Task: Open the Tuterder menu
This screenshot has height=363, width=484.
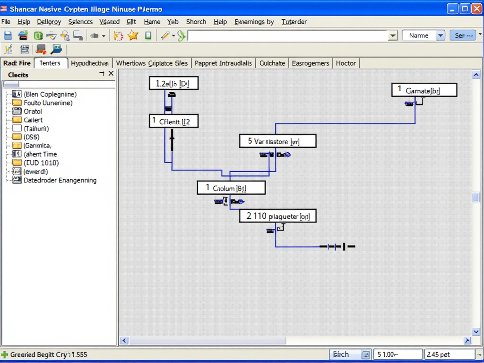Action: 294,22
